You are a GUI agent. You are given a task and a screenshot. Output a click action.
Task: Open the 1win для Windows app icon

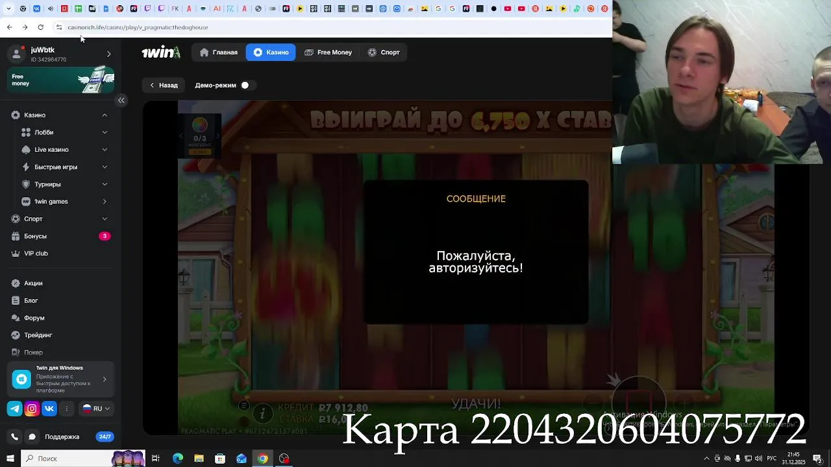21,379
